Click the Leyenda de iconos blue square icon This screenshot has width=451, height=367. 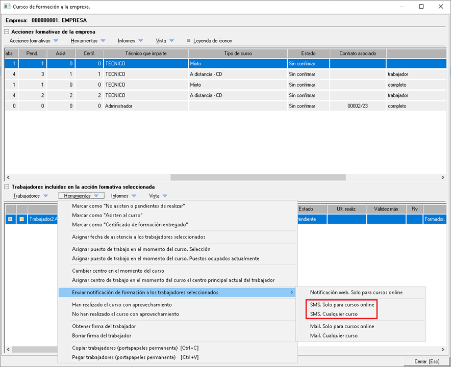189,41
